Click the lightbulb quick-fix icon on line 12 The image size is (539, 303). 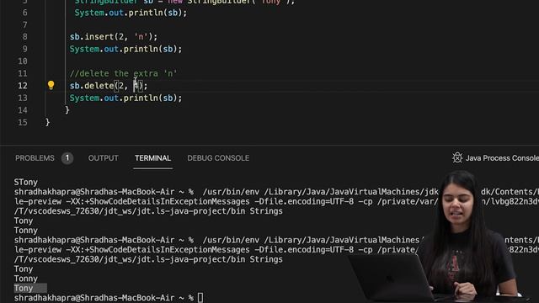[x=51, y=85]
